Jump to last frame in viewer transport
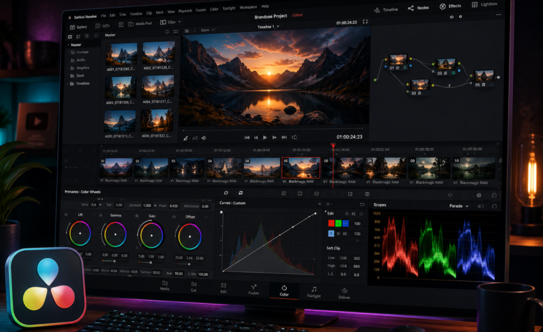 pos(284,137)
